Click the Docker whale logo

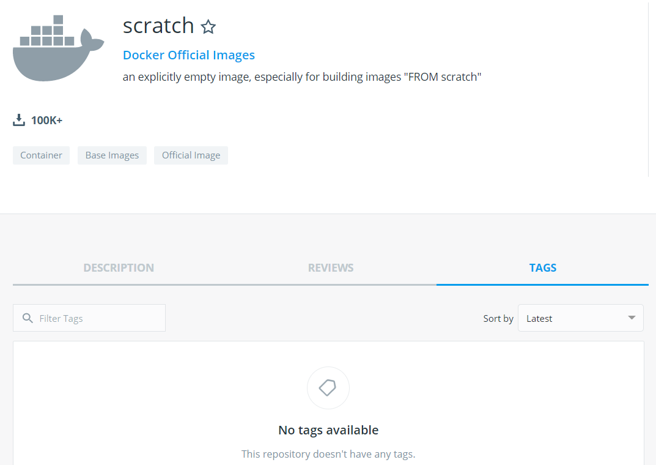59,48
